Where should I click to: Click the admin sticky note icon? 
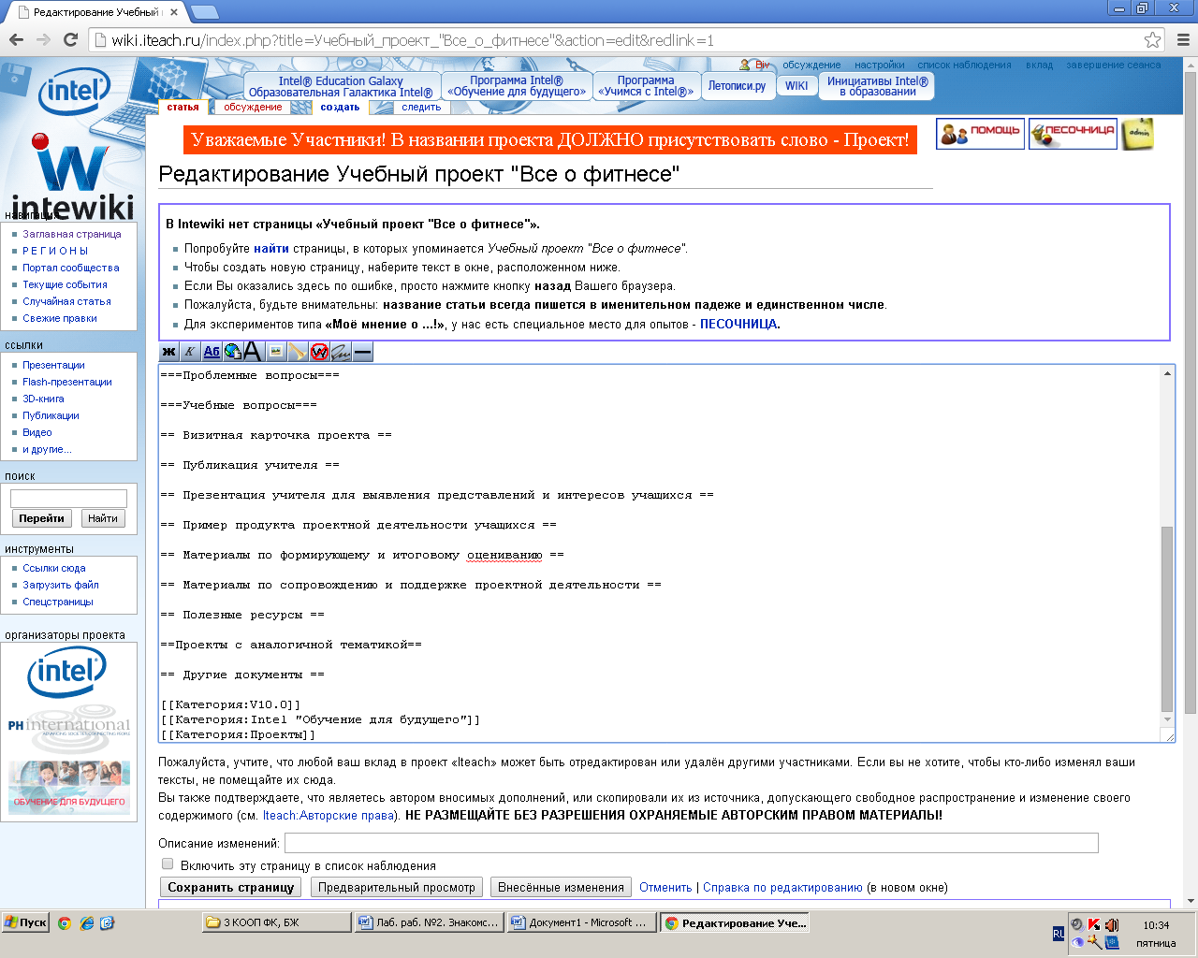[1138, 134]
